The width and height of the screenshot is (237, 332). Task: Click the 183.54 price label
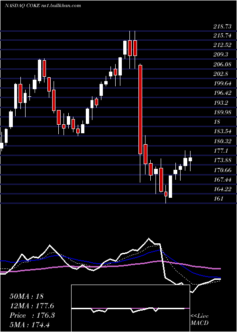tap(222, 131)
